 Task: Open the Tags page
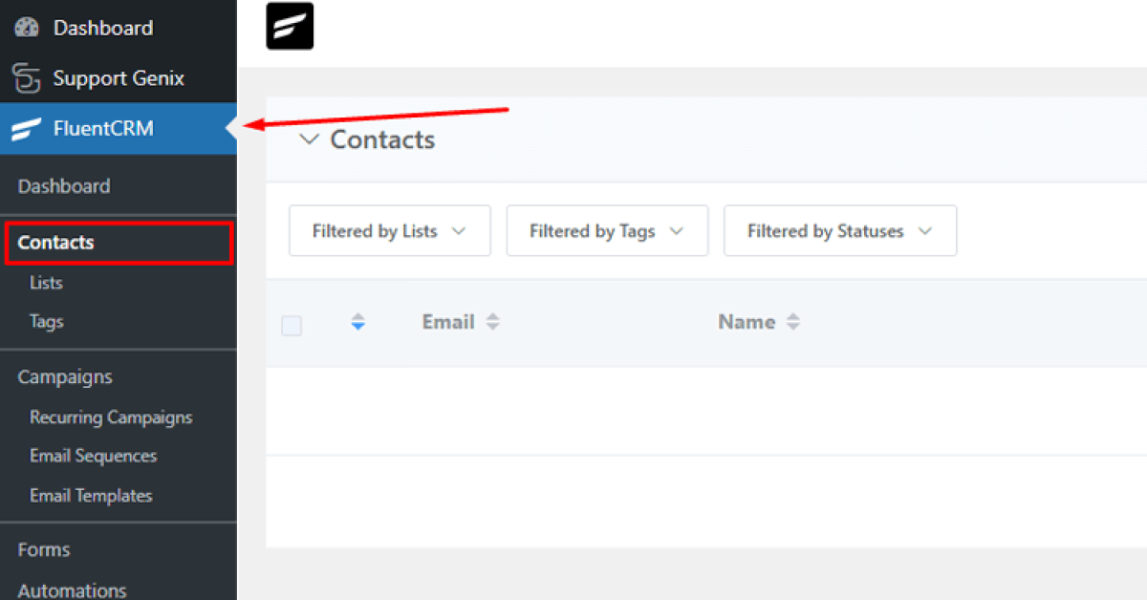coord(45,322)
